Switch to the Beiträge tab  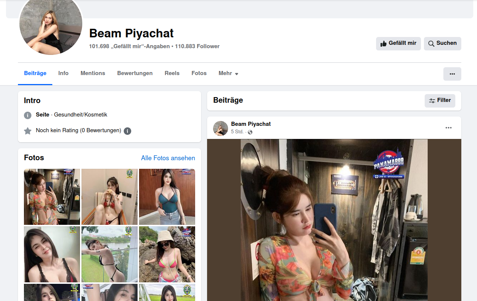click(35, 74)
